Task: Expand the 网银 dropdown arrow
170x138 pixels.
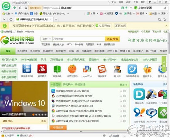Action: click(x=134, y=14)
